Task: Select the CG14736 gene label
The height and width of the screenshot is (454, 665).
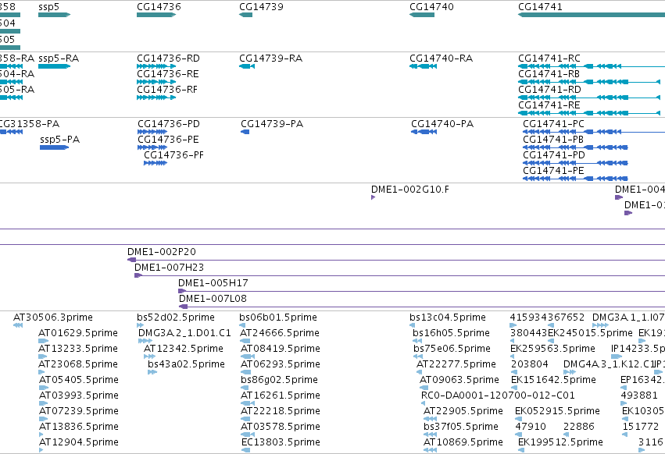Action: click(x=159, y=7)
